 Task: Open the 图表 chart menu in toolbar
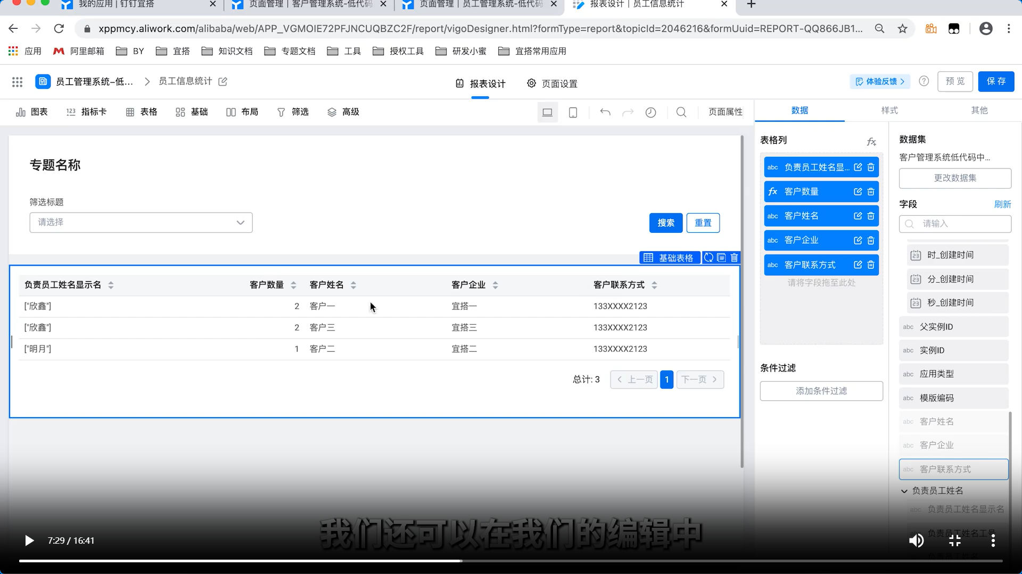click(x=32, y=112)
